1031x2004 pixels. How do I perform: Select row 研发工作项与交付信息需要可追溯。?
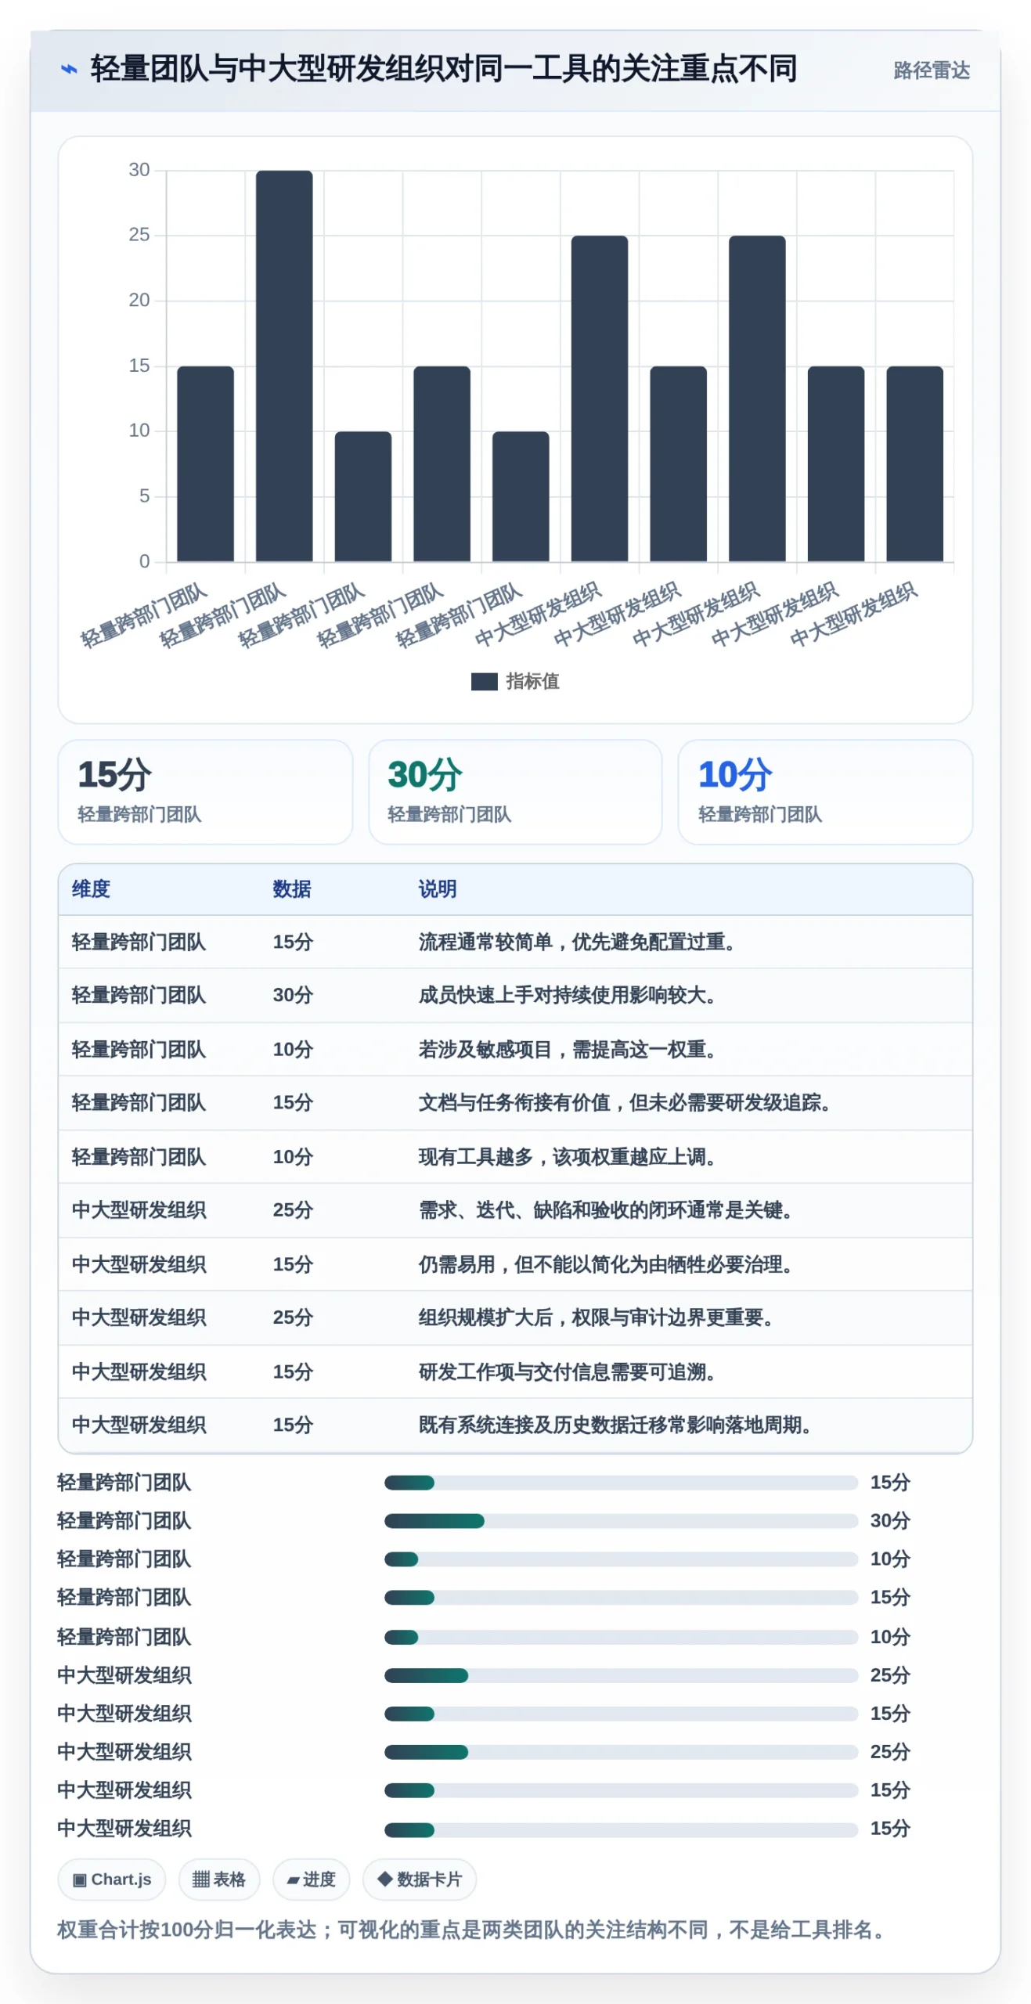pos(515,1371)
